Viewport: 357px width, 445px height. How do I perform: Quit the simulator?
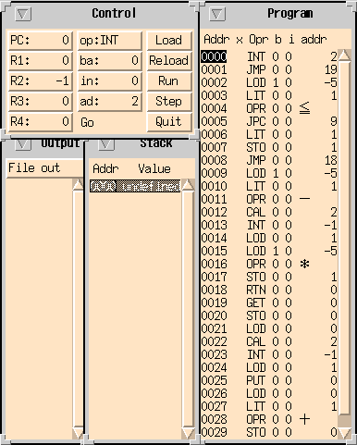[169, 121]
